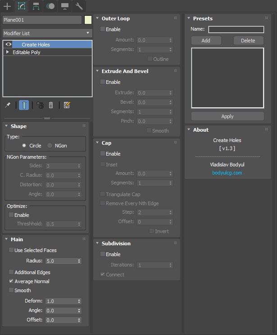The height and width of the screenshot is (335, 277).
Task: Open Configure Modifier Sets icon
Action: (67, 105)
